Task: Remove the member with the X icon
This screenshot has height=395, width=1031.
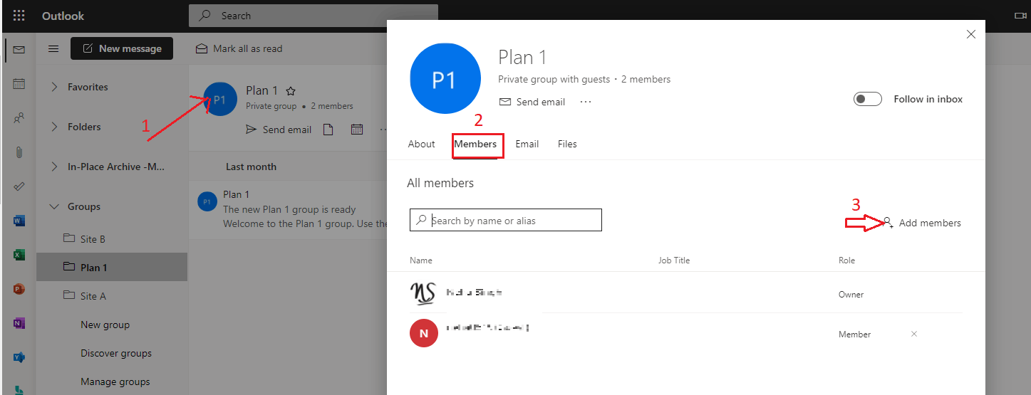Action: tap(914, 334)
